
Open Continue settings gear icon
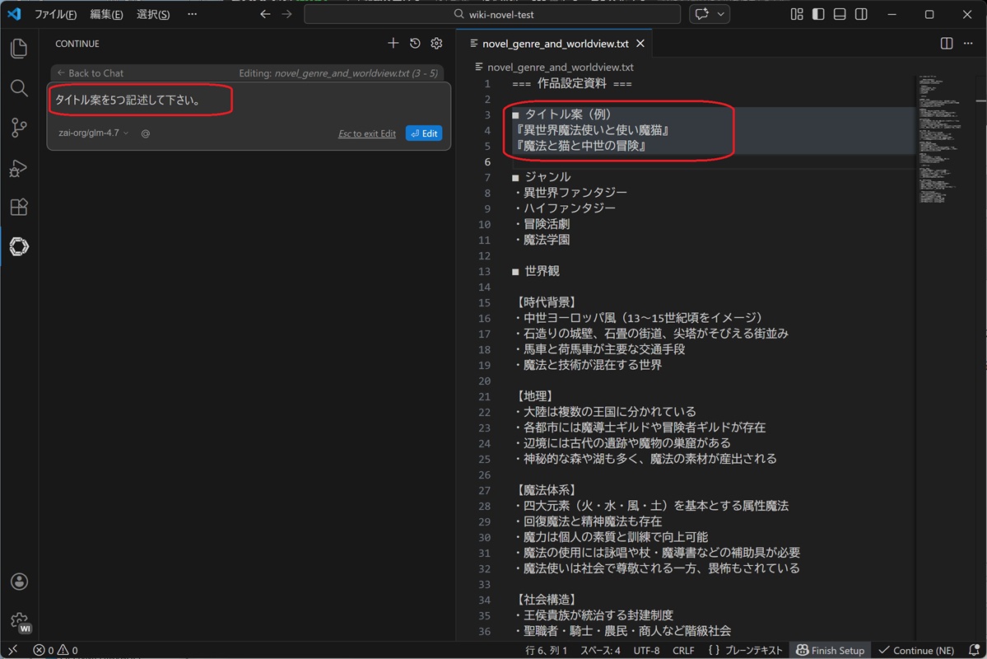pos(437,44)
